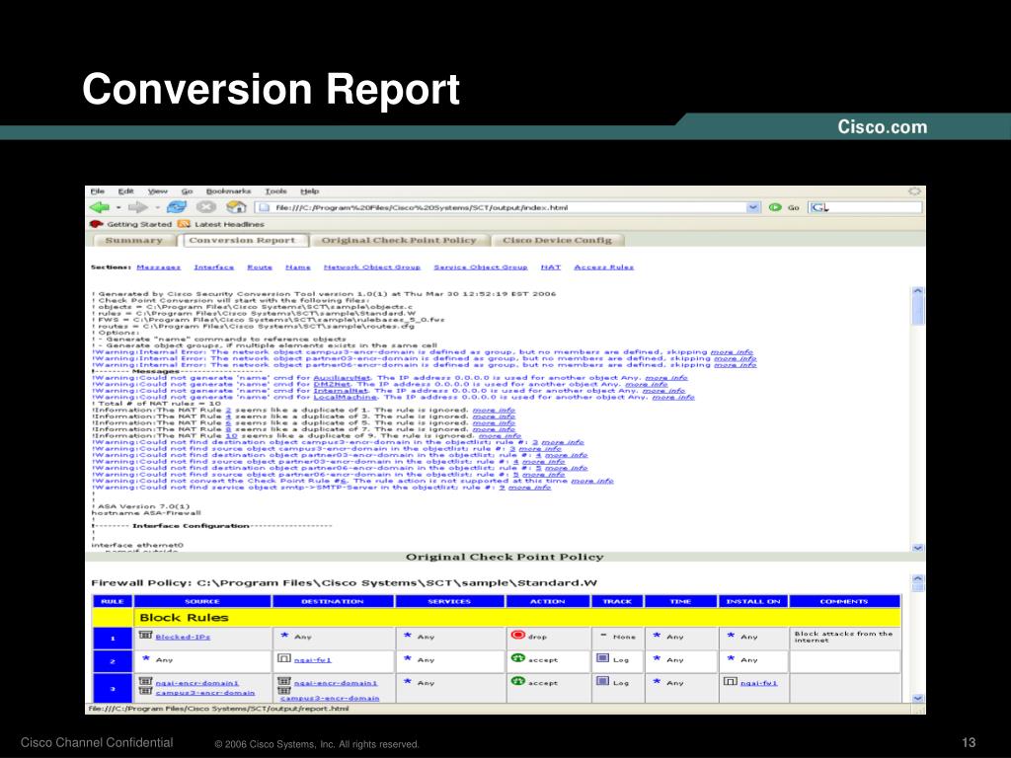Click the Google search input field
The width and height of the screenshot is (1011, 758).
pyautogui.click(x=875, y=207)
